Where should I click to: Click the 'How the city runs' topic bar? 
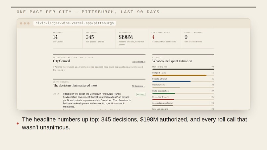point(183,69)
